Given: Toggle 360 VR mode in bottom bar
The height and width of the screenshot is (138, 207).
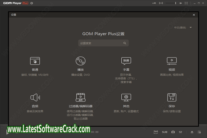Looking at the screenshot, I should 156,132.
